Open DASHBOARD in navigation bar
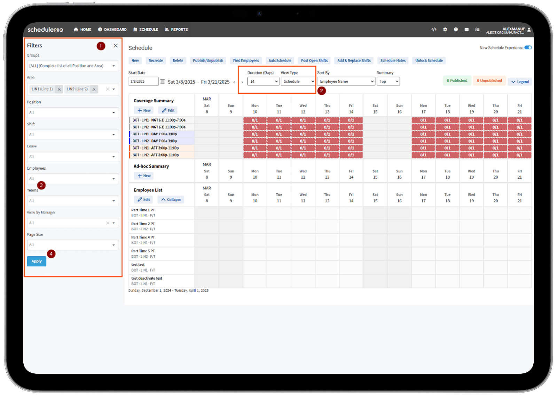Image resolution: width=557 pixels, height=396 pixels. tap(112, 30)
